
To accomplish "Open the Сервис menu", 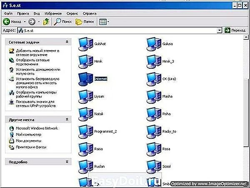I will pos(72,13).
